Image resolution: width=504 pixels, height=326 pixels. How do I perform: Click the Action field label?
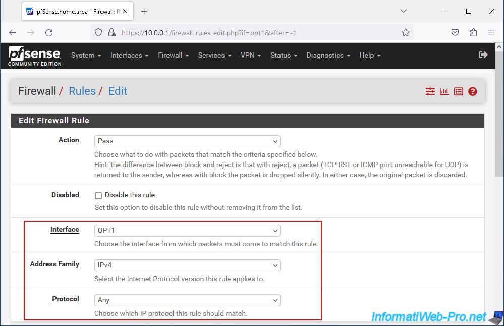coord(69,140)
